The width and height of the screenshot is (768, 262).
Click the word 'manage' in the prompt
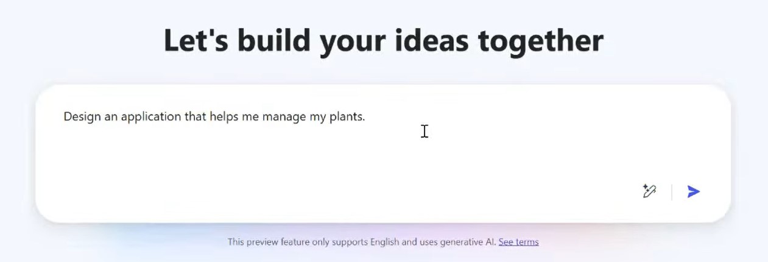click(284, 117)
